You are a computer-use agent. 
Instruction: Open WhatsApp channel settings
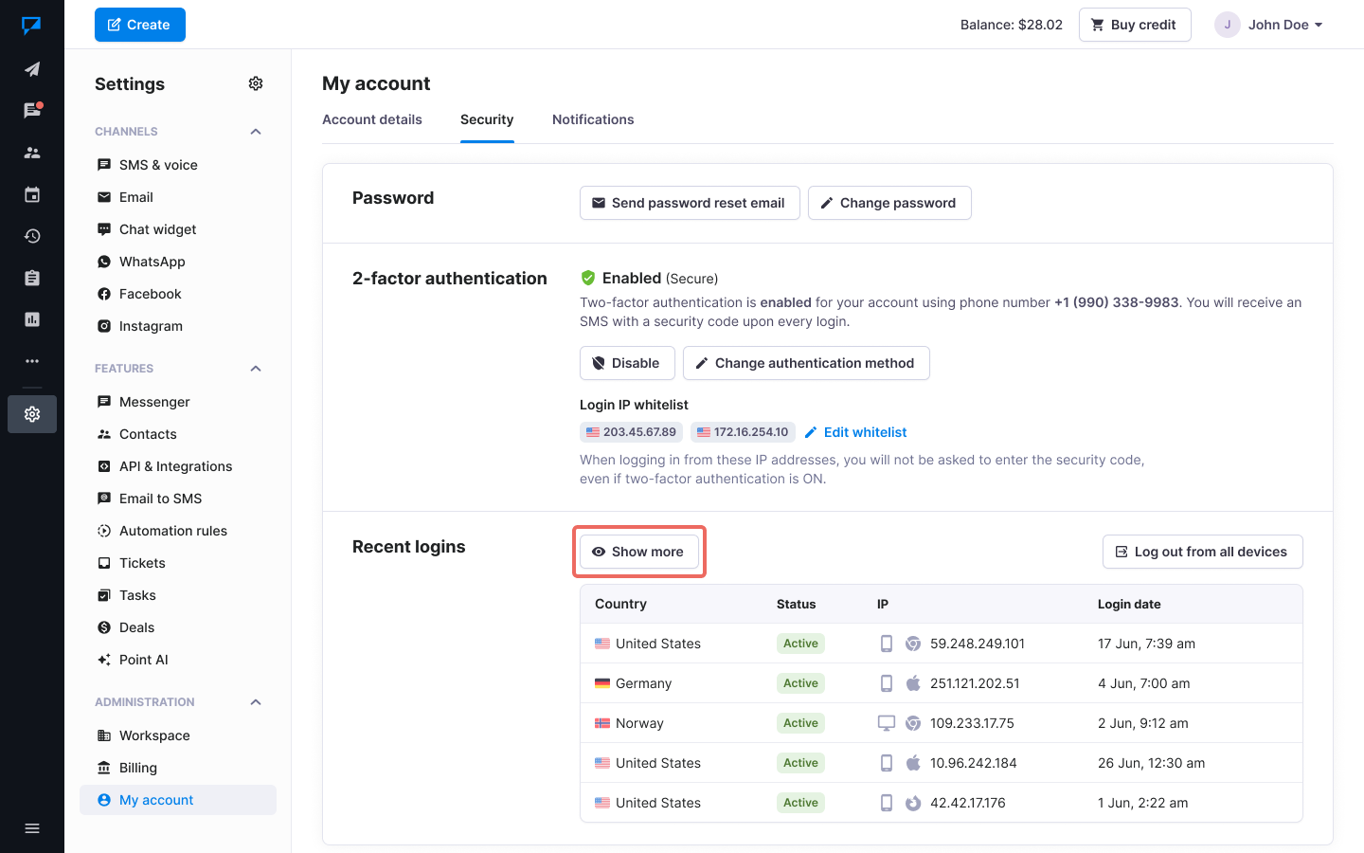pos(152,262)
